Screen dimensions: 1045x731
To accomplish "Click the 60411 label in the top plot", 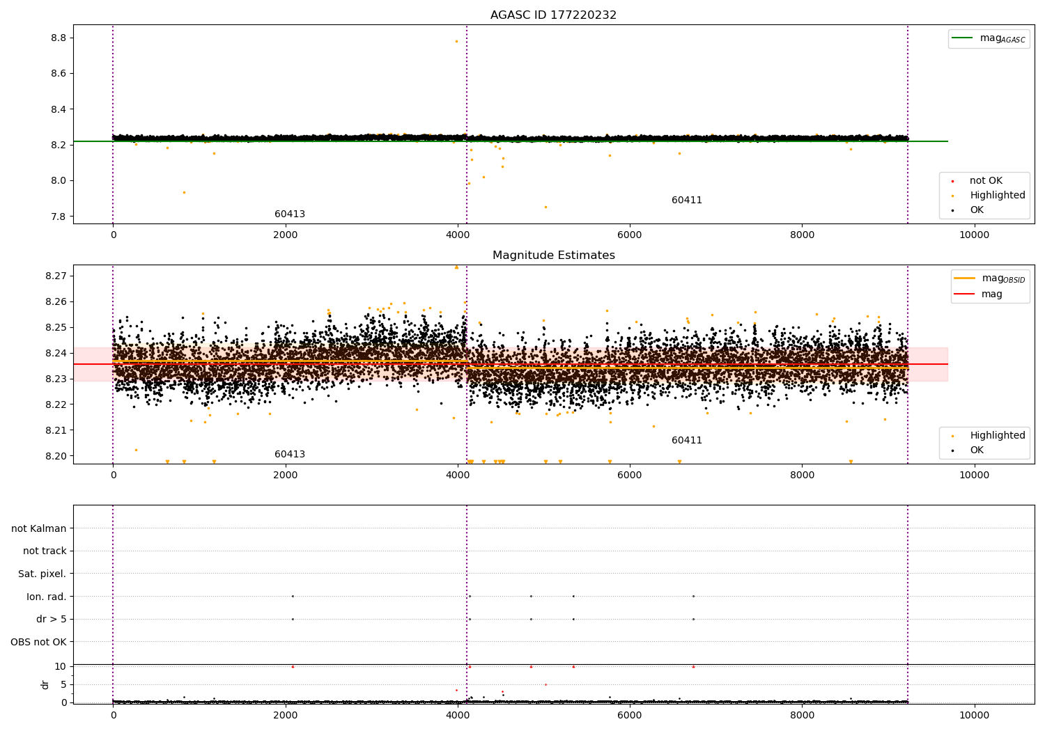I will [x=687, y=201].
